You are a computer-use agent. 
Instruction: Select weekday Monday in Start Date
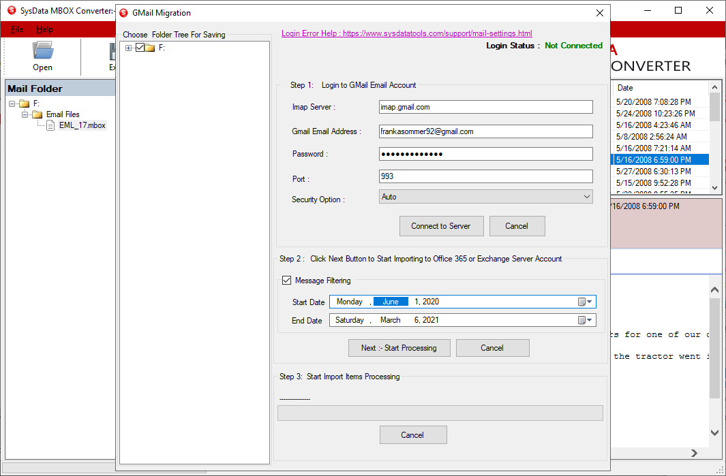click(350, 302)
